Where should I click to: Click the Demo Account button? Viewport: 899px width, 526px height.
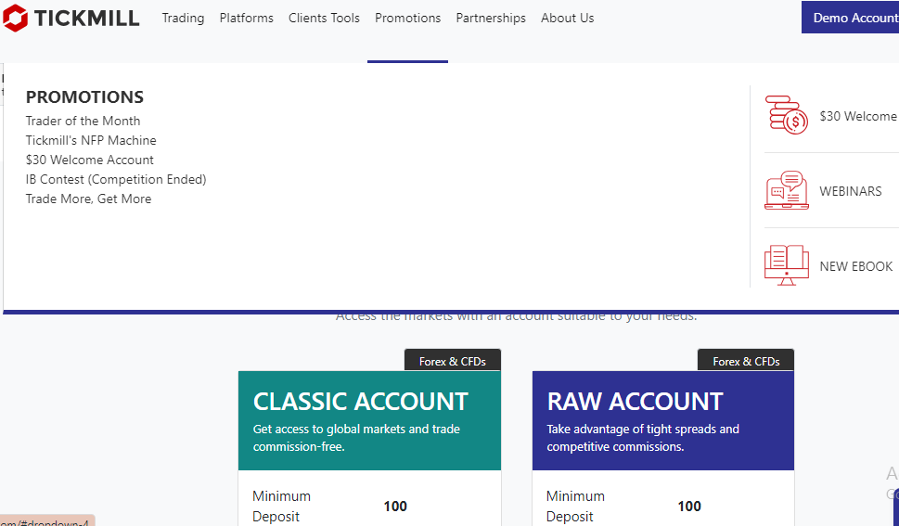click(x=850, y=18)
